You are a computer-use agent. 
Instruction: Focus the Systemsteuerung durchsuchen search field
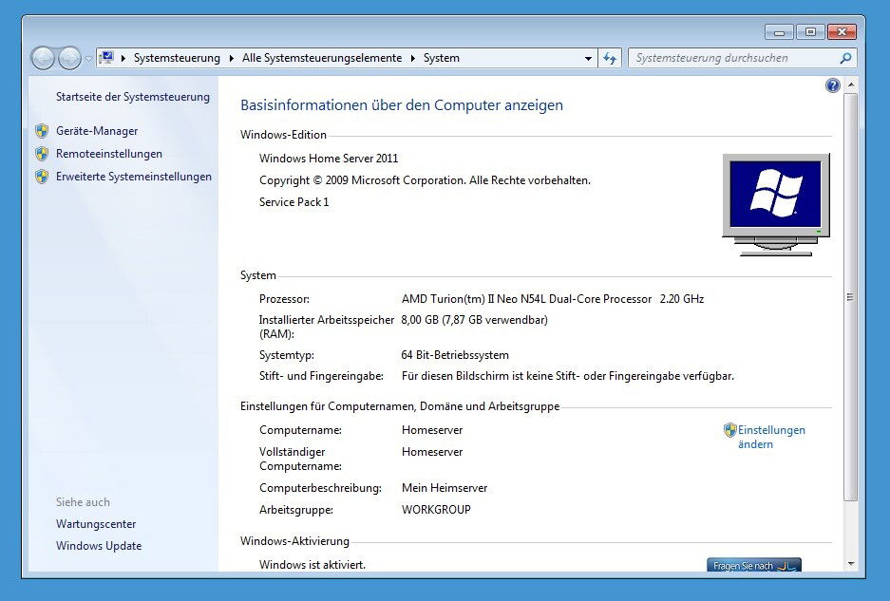click(731, 58)
